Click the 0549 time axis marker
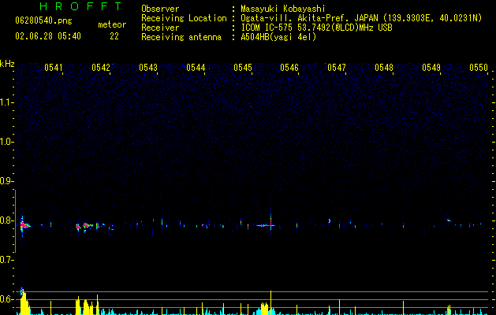 (431, 68)
